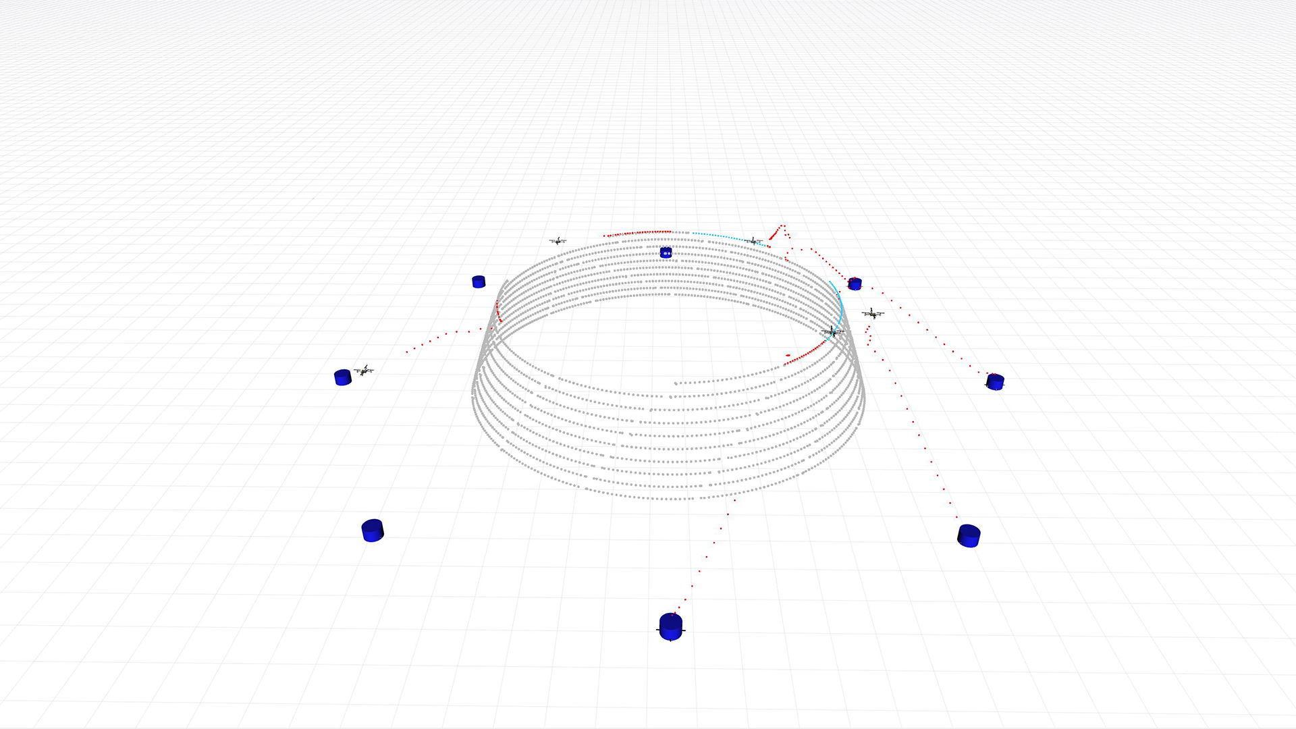Click the drone at the ring's top-left

(x=558, y=241)
